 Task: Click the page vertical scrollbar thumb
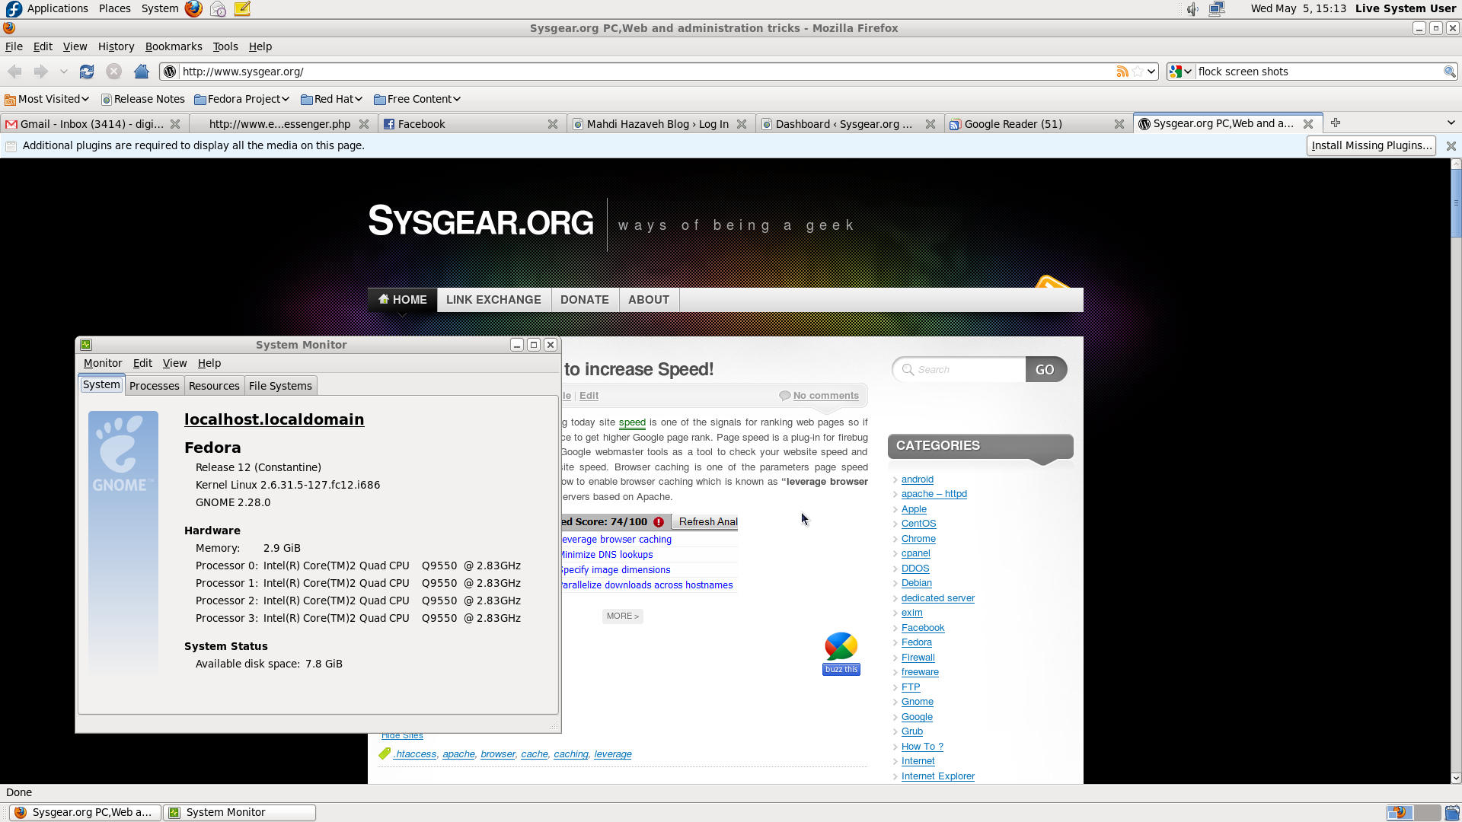coord(1456,202)
